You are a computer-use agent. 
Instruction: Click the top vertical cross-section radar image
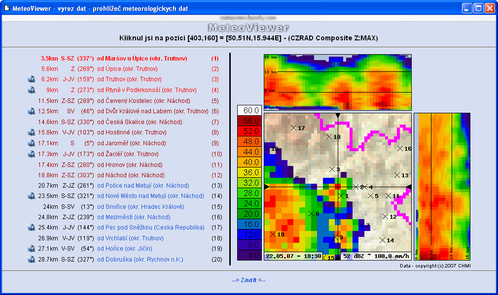click(338, 82)
